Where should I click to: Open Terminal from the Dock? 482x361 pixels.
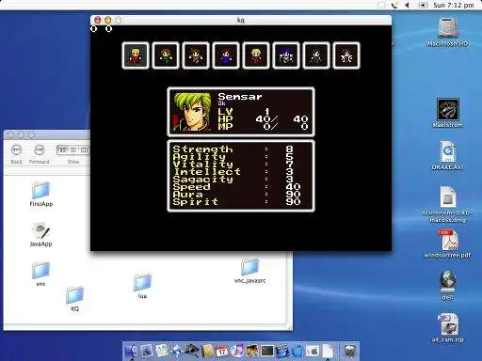(267, 351)
